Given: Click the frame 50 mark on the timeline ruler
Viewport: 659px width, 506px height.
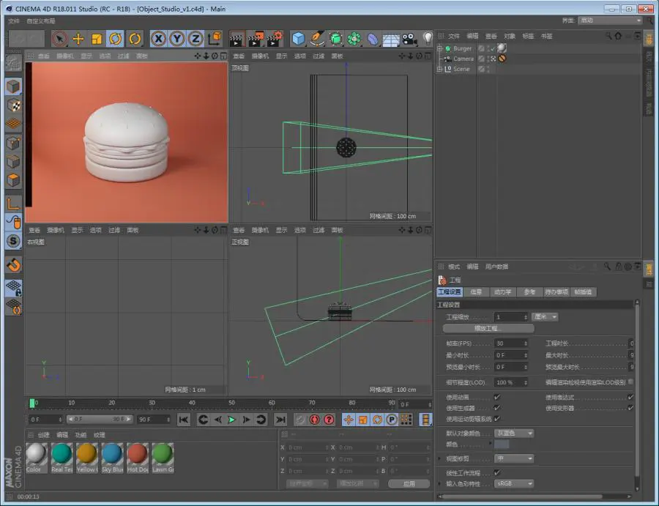Looking at the screenshot, I should (x=231, y=403).
